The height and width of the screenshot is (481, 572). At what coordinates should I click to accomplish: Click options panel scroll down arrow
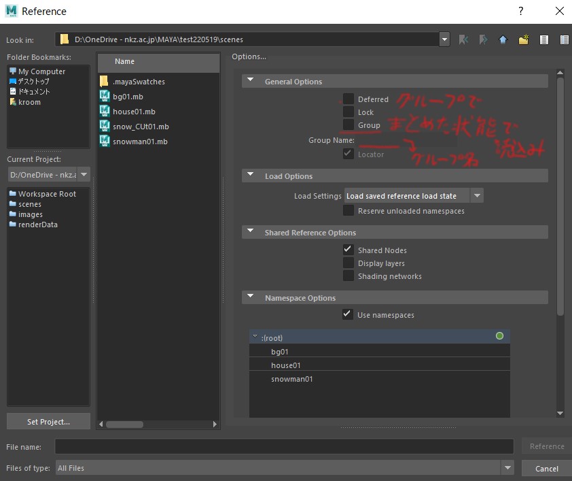point(560,414)
